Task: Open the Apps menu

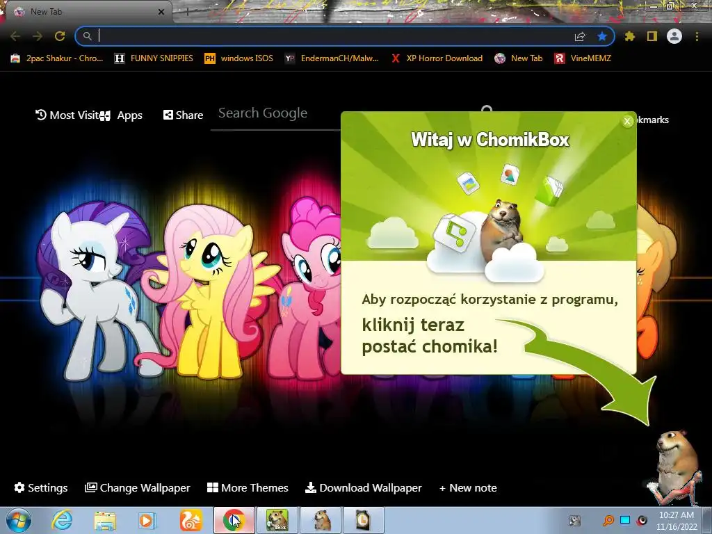Action: (x=121, y=115)
